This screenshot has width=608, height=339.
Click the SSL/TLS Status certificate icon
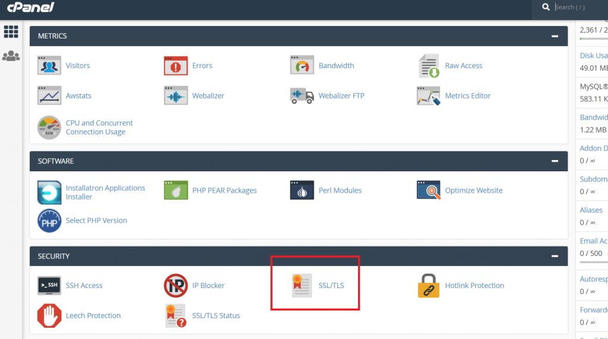click(176, 316)
